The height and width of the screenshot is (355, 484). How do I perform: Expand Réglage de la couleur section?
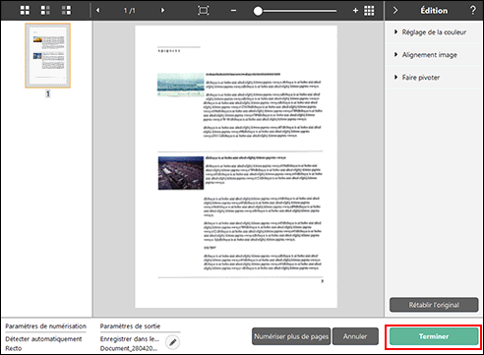pos(431,32)
